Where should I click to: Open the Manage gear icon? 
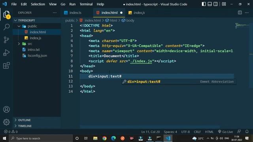click(6, 122)
